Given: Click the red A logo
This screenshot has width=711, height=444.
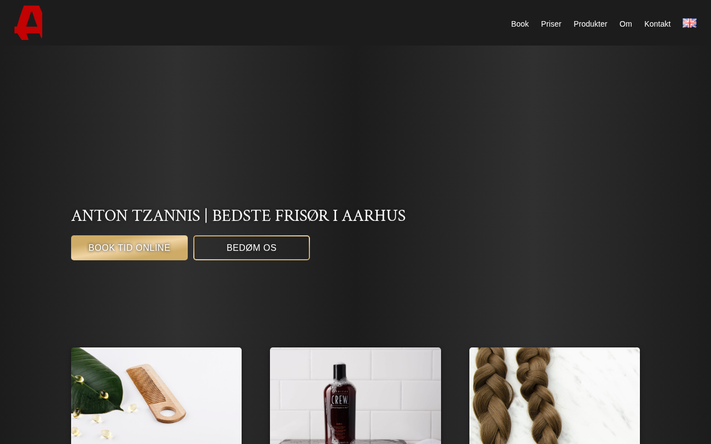Looking at the screenshot, I should [x=28, y=23].
